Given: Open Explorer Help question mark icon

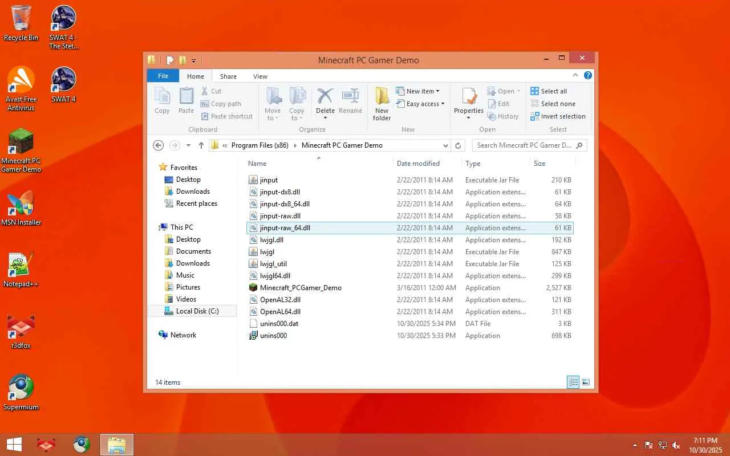Looking at the screenshot, I should tap(588, 75).
